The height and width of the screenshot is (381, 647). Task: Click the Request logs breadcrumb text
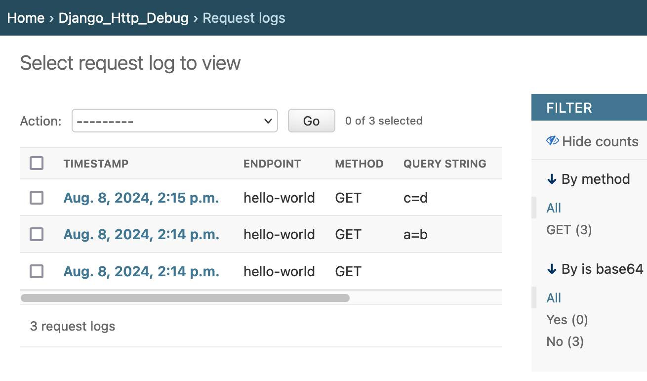tap(244, 18)
